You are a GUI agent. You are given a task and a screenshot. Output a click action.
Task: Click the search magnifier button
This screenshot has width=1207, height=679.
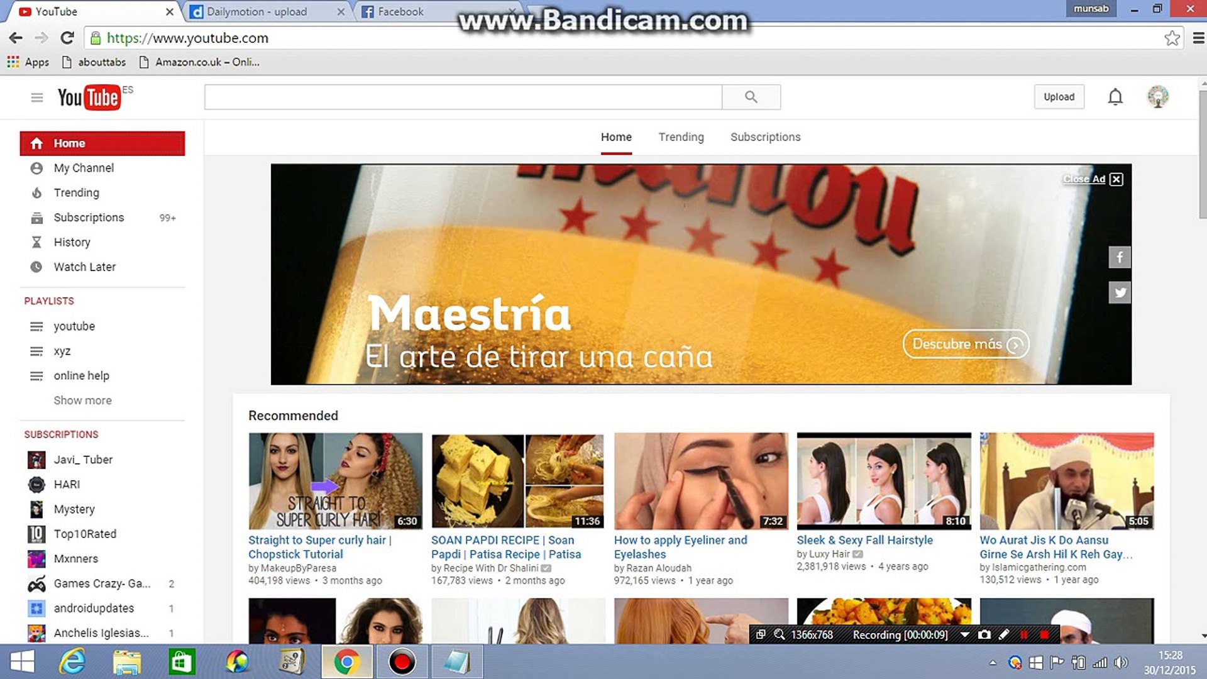751,97
